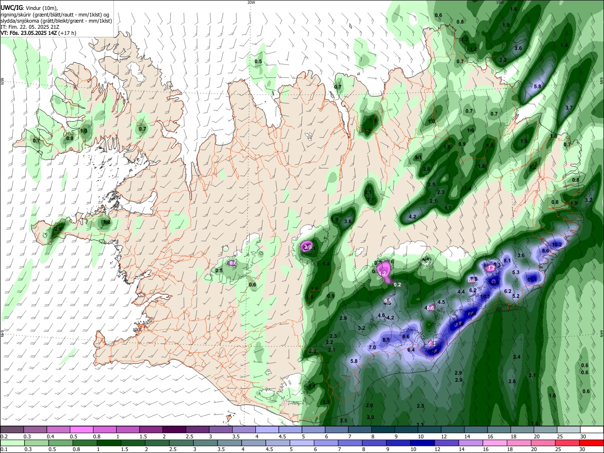The width and height of the screenshot is (604, 453).
Task: Click the "8.5" precipitation value on the map
Action: pyautogui.click(x=386, y=340)
